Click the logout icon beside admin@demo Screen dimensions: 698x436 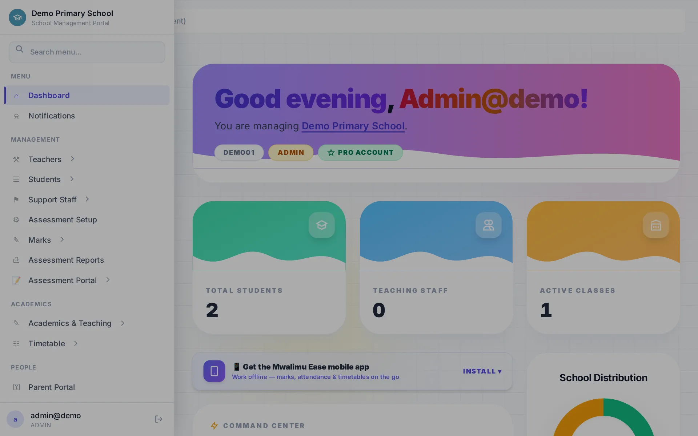pyautogui.click(x=159, y=419)
